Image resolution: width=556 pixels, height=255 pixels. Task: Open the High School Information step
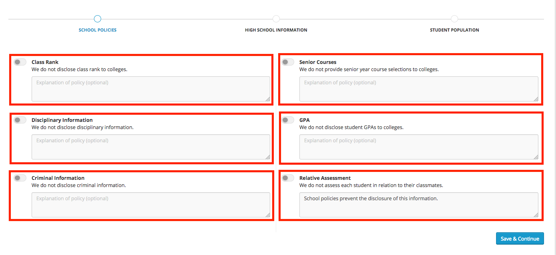point(276,30)
